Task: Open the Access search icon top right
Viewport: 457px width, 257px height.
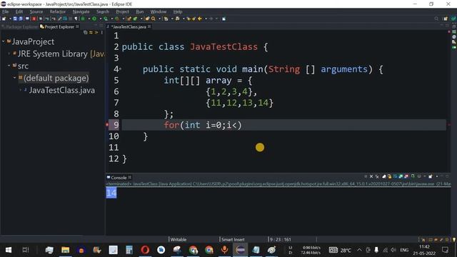Action: coord(436,19)
